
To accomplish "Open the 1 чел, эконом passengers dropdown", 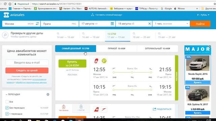I will pyautogui.click(x=171, y=24).
